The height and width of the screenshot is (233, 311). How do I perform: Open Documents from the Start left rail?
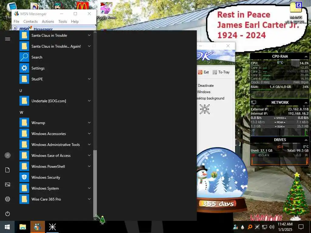8,170
